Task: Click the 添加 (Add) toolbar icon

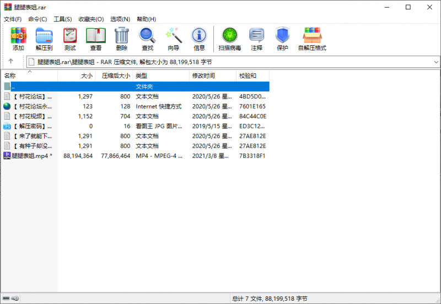Action: tap(18, 39)
